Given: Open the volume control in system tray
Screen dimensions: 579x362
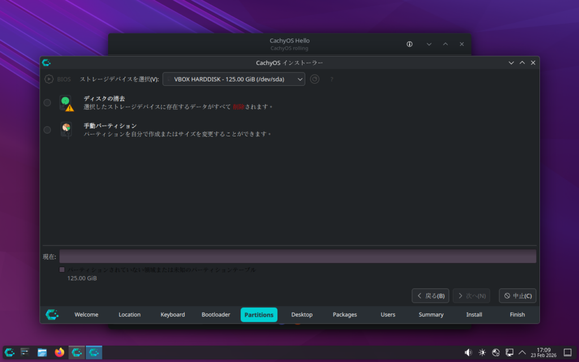Looking at the screenshot, I should pyautogui.click(x=468, y=352).
